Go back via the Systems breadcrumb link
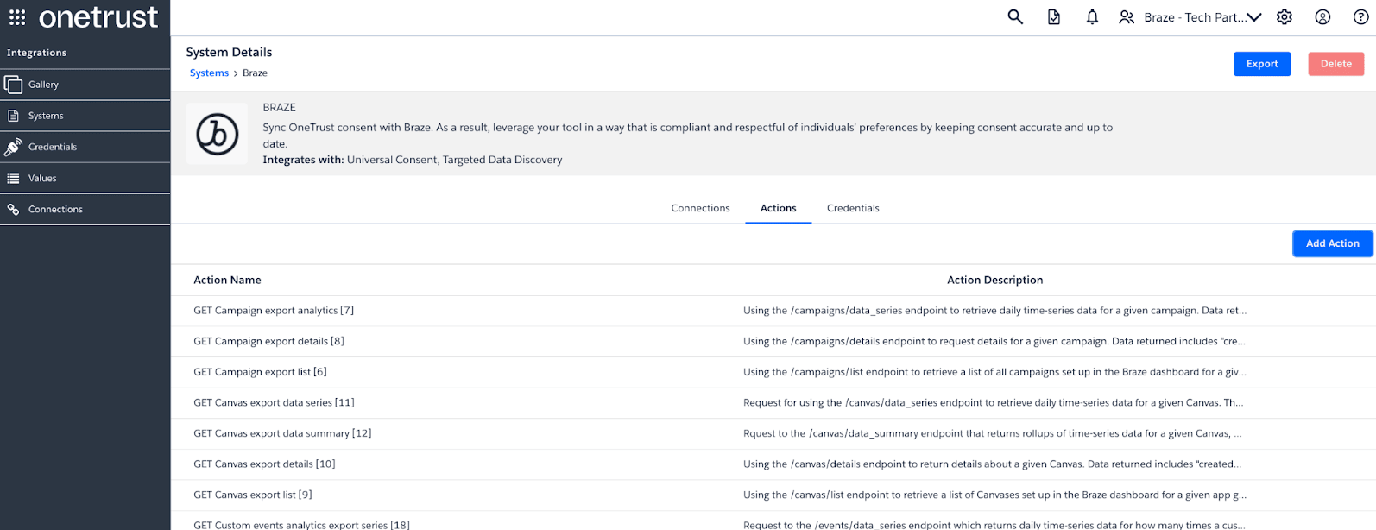This screenshot has height=530, width=1376. click(x=209, y=73)
